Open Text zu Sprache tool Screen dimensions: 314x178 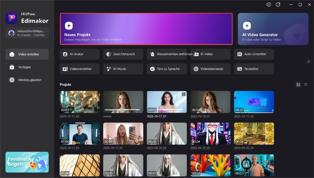(166, 69)
